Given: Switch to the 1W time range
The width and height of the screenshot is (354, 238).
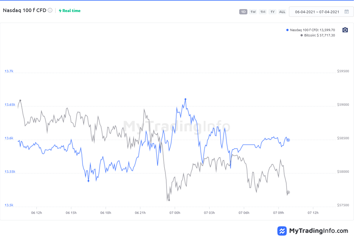Looking at the screenshot, I should tap(253, 12).
